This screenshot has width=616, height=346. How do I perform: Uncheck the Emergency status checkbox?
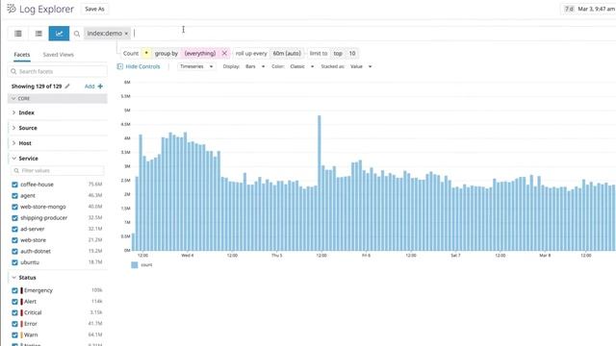(x=15, y=290)
